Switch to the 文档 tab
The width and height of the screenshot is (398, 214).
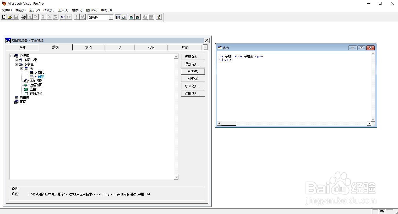[x=89, y=48]
